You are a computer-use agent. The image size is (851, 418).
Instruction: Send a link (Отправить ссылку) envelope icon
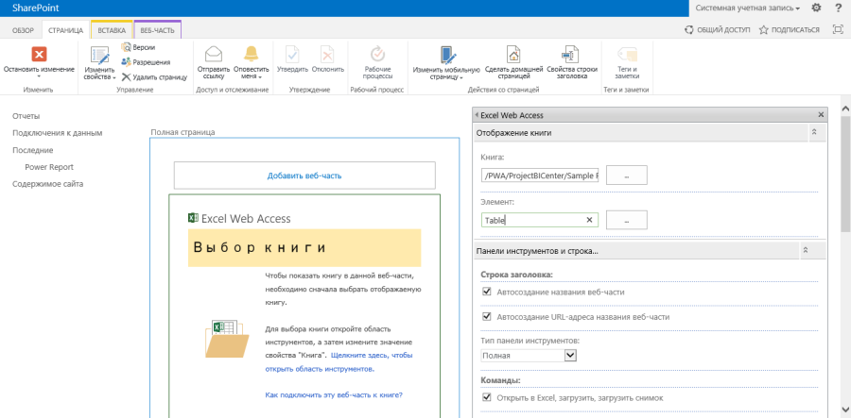[x=214, y=54]
